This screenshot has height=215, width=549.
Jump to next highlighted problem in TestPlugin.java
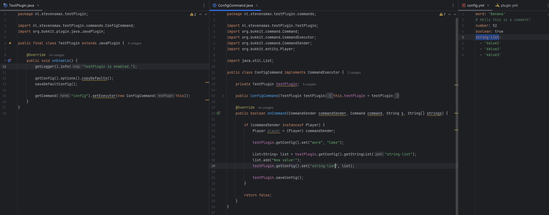[x=206, y=14]
